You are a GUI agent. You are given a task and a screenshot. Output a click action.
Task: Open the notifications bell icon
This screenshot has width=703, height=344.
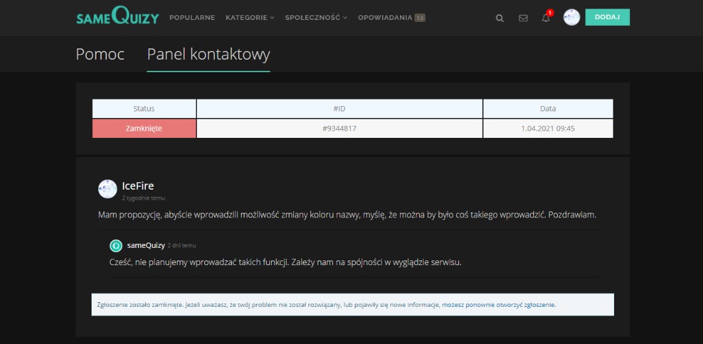point(546,18)
